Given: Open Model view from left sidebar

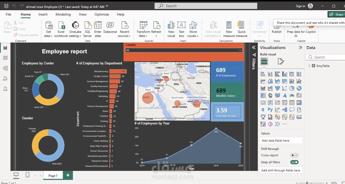Looking at the screenshot, I should [x=5, y=68].
